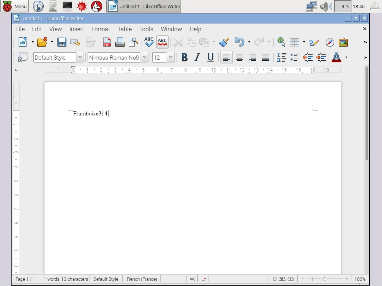Image resolution: width=382 pixels, height=286 pixels.
Task: Toggle Italic formatting
Action: click(x=197, y=57)
